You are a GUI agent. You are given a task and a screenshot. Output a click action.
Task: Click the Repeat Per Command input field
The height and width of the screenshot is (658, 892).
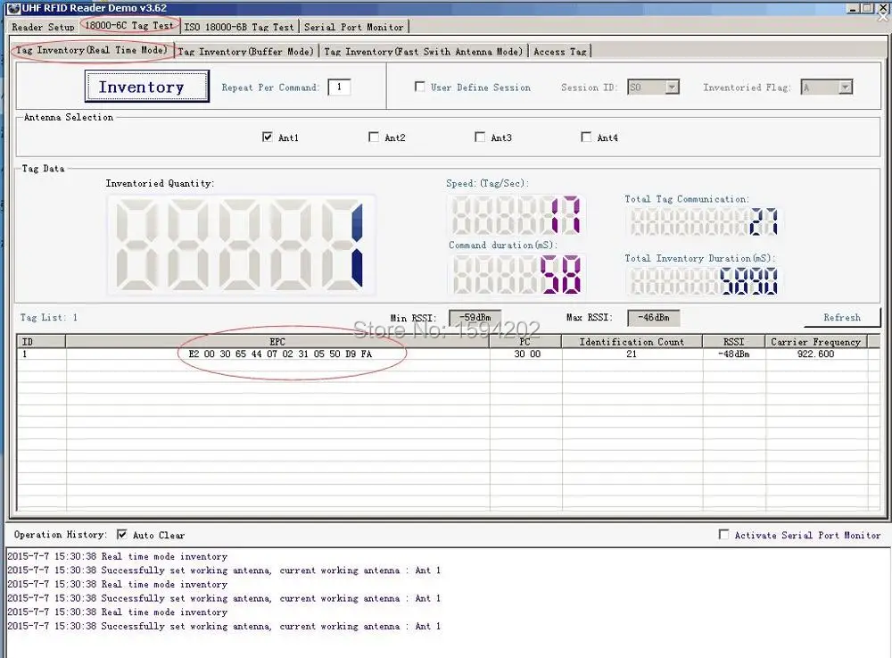(339, 87)
